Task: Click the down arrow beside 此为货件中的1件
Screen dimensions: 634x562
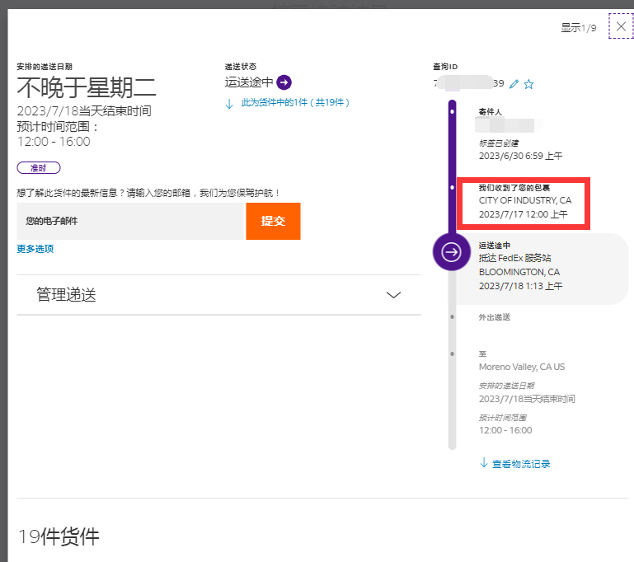Action: click(x=229, y=104)
